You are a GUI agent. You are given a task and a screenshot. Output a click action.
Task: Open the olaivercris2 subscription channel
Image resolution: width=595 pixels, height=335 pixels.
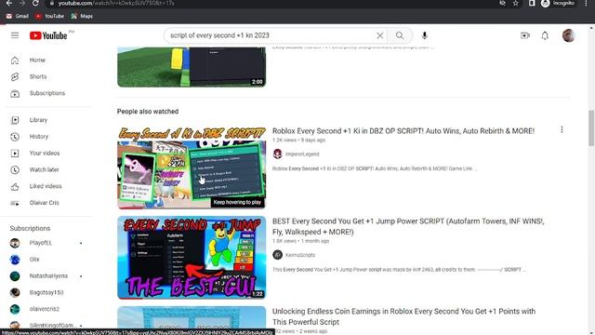coord(46,309)
